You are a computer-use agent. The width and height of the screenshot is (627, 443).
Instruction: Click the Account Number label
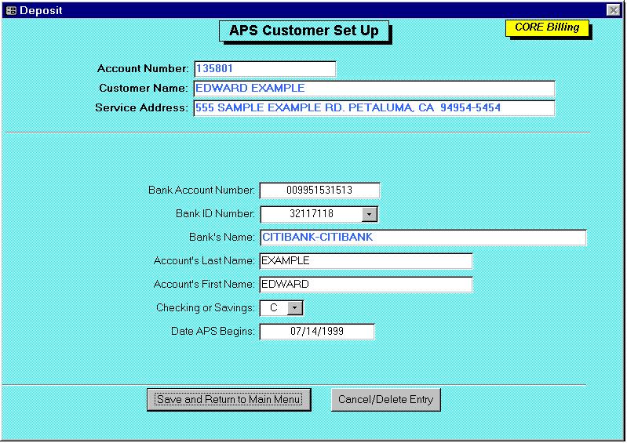(143, 69)
